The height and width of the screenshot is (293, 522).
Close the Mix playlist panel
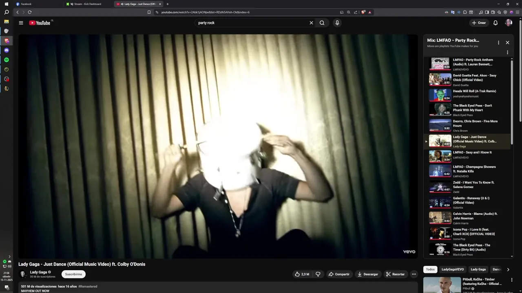click(x=507, y=42)
